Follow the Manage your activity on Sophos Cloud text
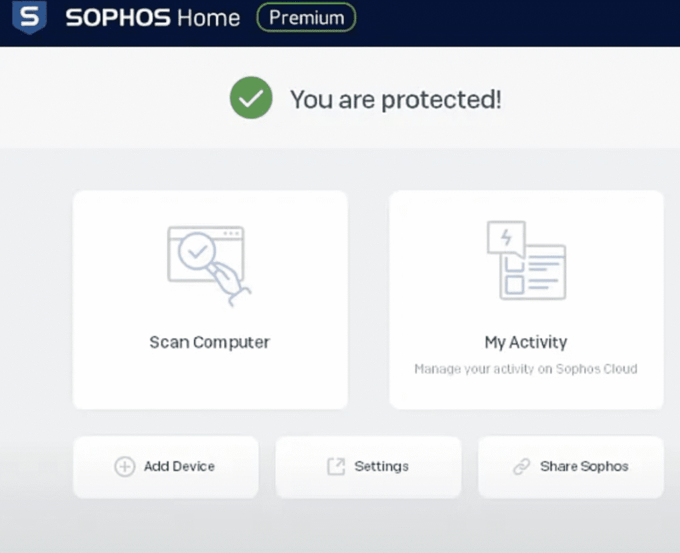The height and width of the screenshot is (553, 680). pos(526,369)
